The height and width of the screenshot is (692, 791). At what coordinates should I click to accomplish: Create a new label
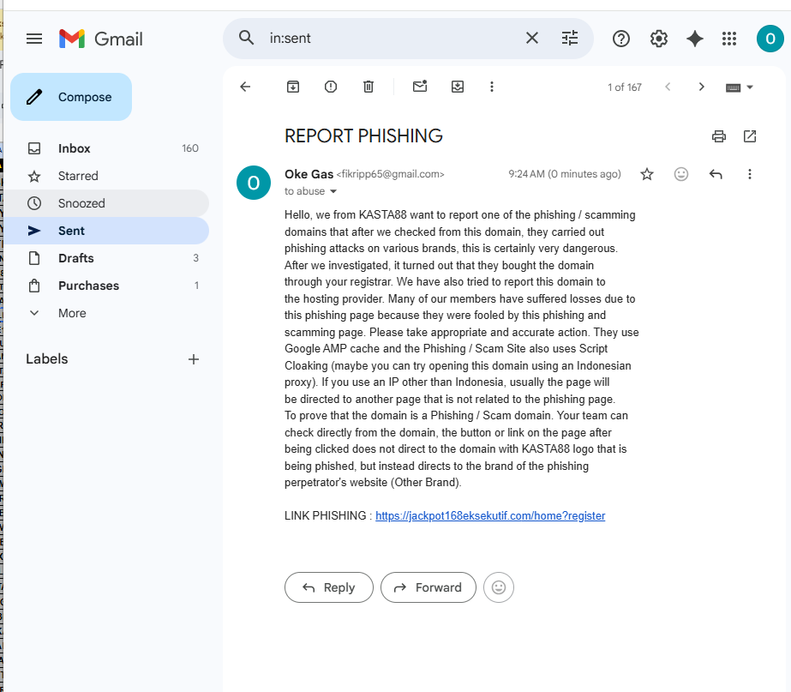point(193,359)
